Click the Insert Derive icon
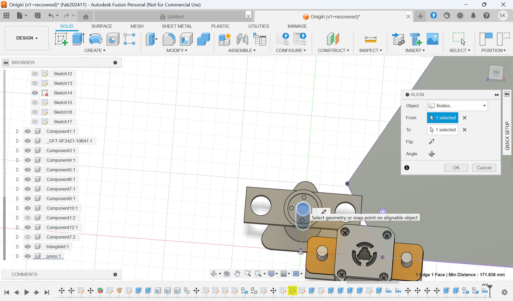513x301 pixels. 398,39
